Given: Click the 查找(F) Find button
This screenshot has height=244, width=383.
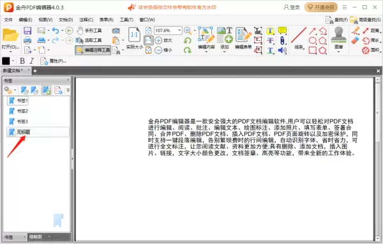Looking at the screenshot, I should [336, 20].
